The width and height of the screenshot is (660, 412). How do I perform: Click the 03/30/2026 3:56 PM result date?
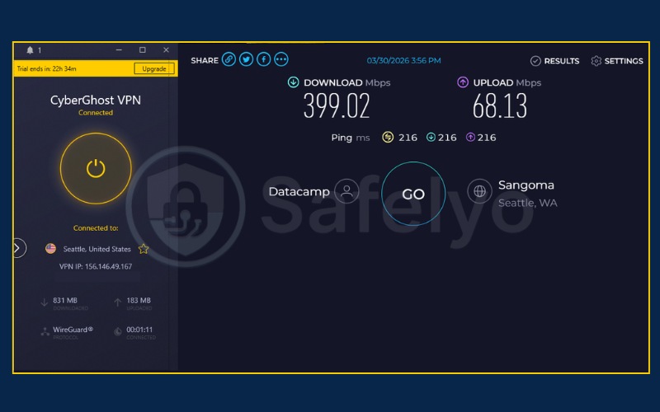pos(403,60)
